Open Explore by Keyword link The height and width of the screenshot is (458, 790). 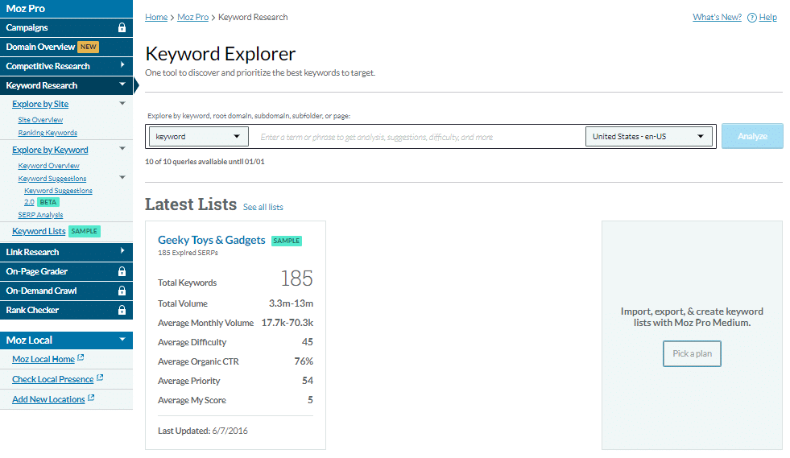click(x=50, y=151)
